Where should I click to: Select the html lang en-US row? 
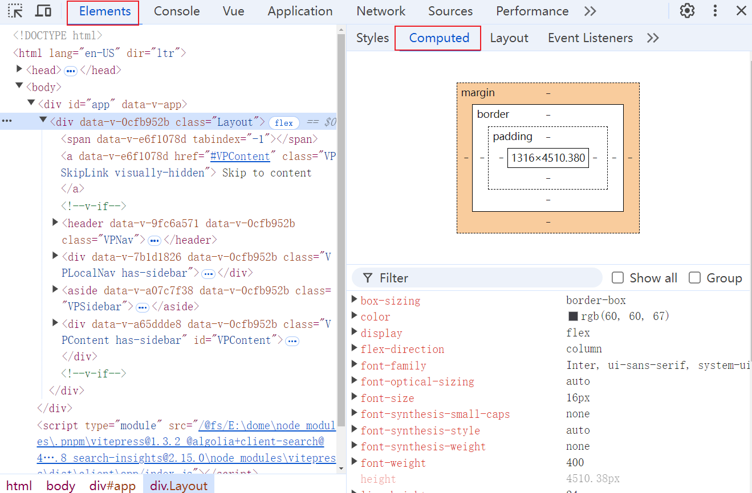pyautogui.click(x=100, y=54)
